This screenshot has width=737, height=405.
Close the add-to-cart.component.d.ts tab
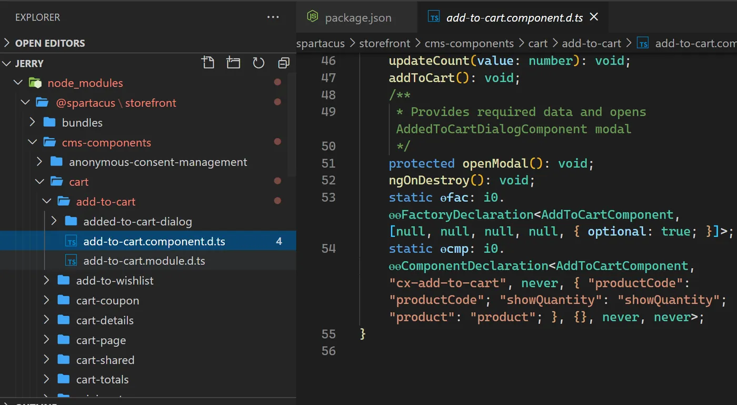pos(594,17)
